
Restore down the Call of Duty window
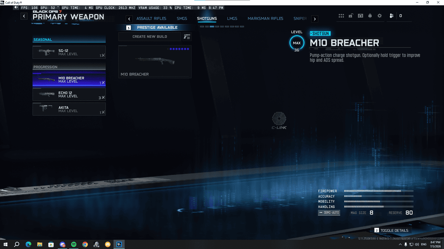click(427, 2)
